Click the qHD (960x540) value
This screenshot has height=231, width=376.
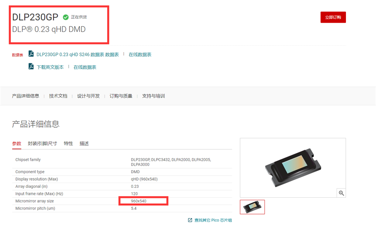click(x=144, y=179)
